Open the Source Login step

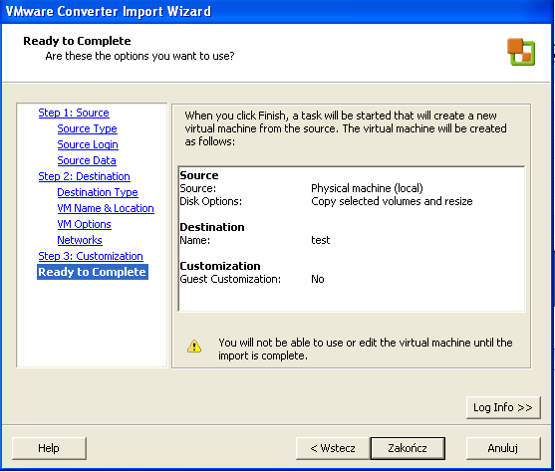[x=88, y=144]
